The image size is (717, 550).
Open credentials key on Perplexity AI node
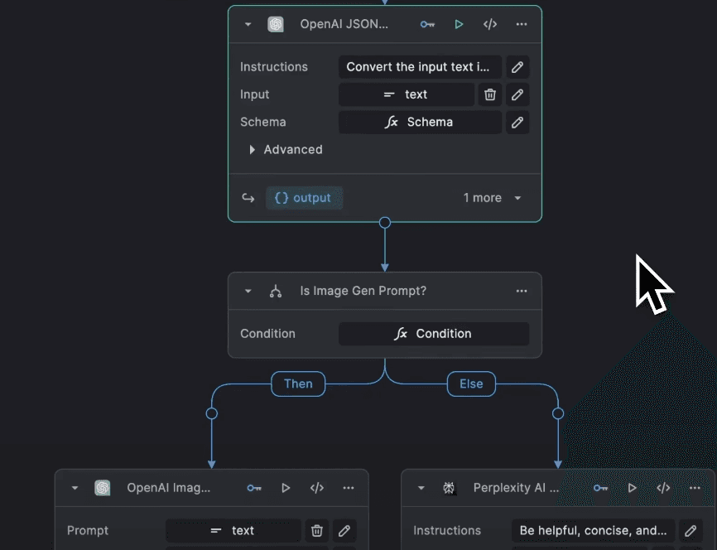click(x=600, y=488)
